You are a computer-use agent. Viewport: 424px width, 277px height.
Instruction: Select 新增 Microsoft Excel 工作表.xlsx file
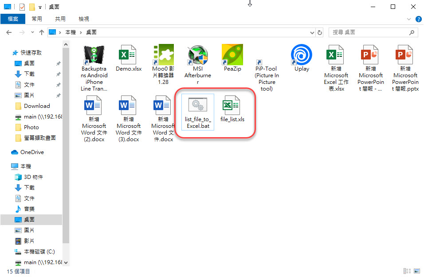336,68
